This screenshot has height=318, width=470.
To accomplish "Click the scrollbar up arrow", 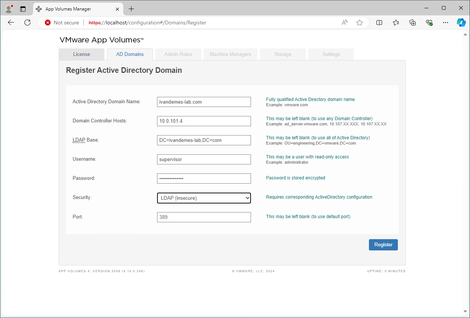I will pos(466,33).
